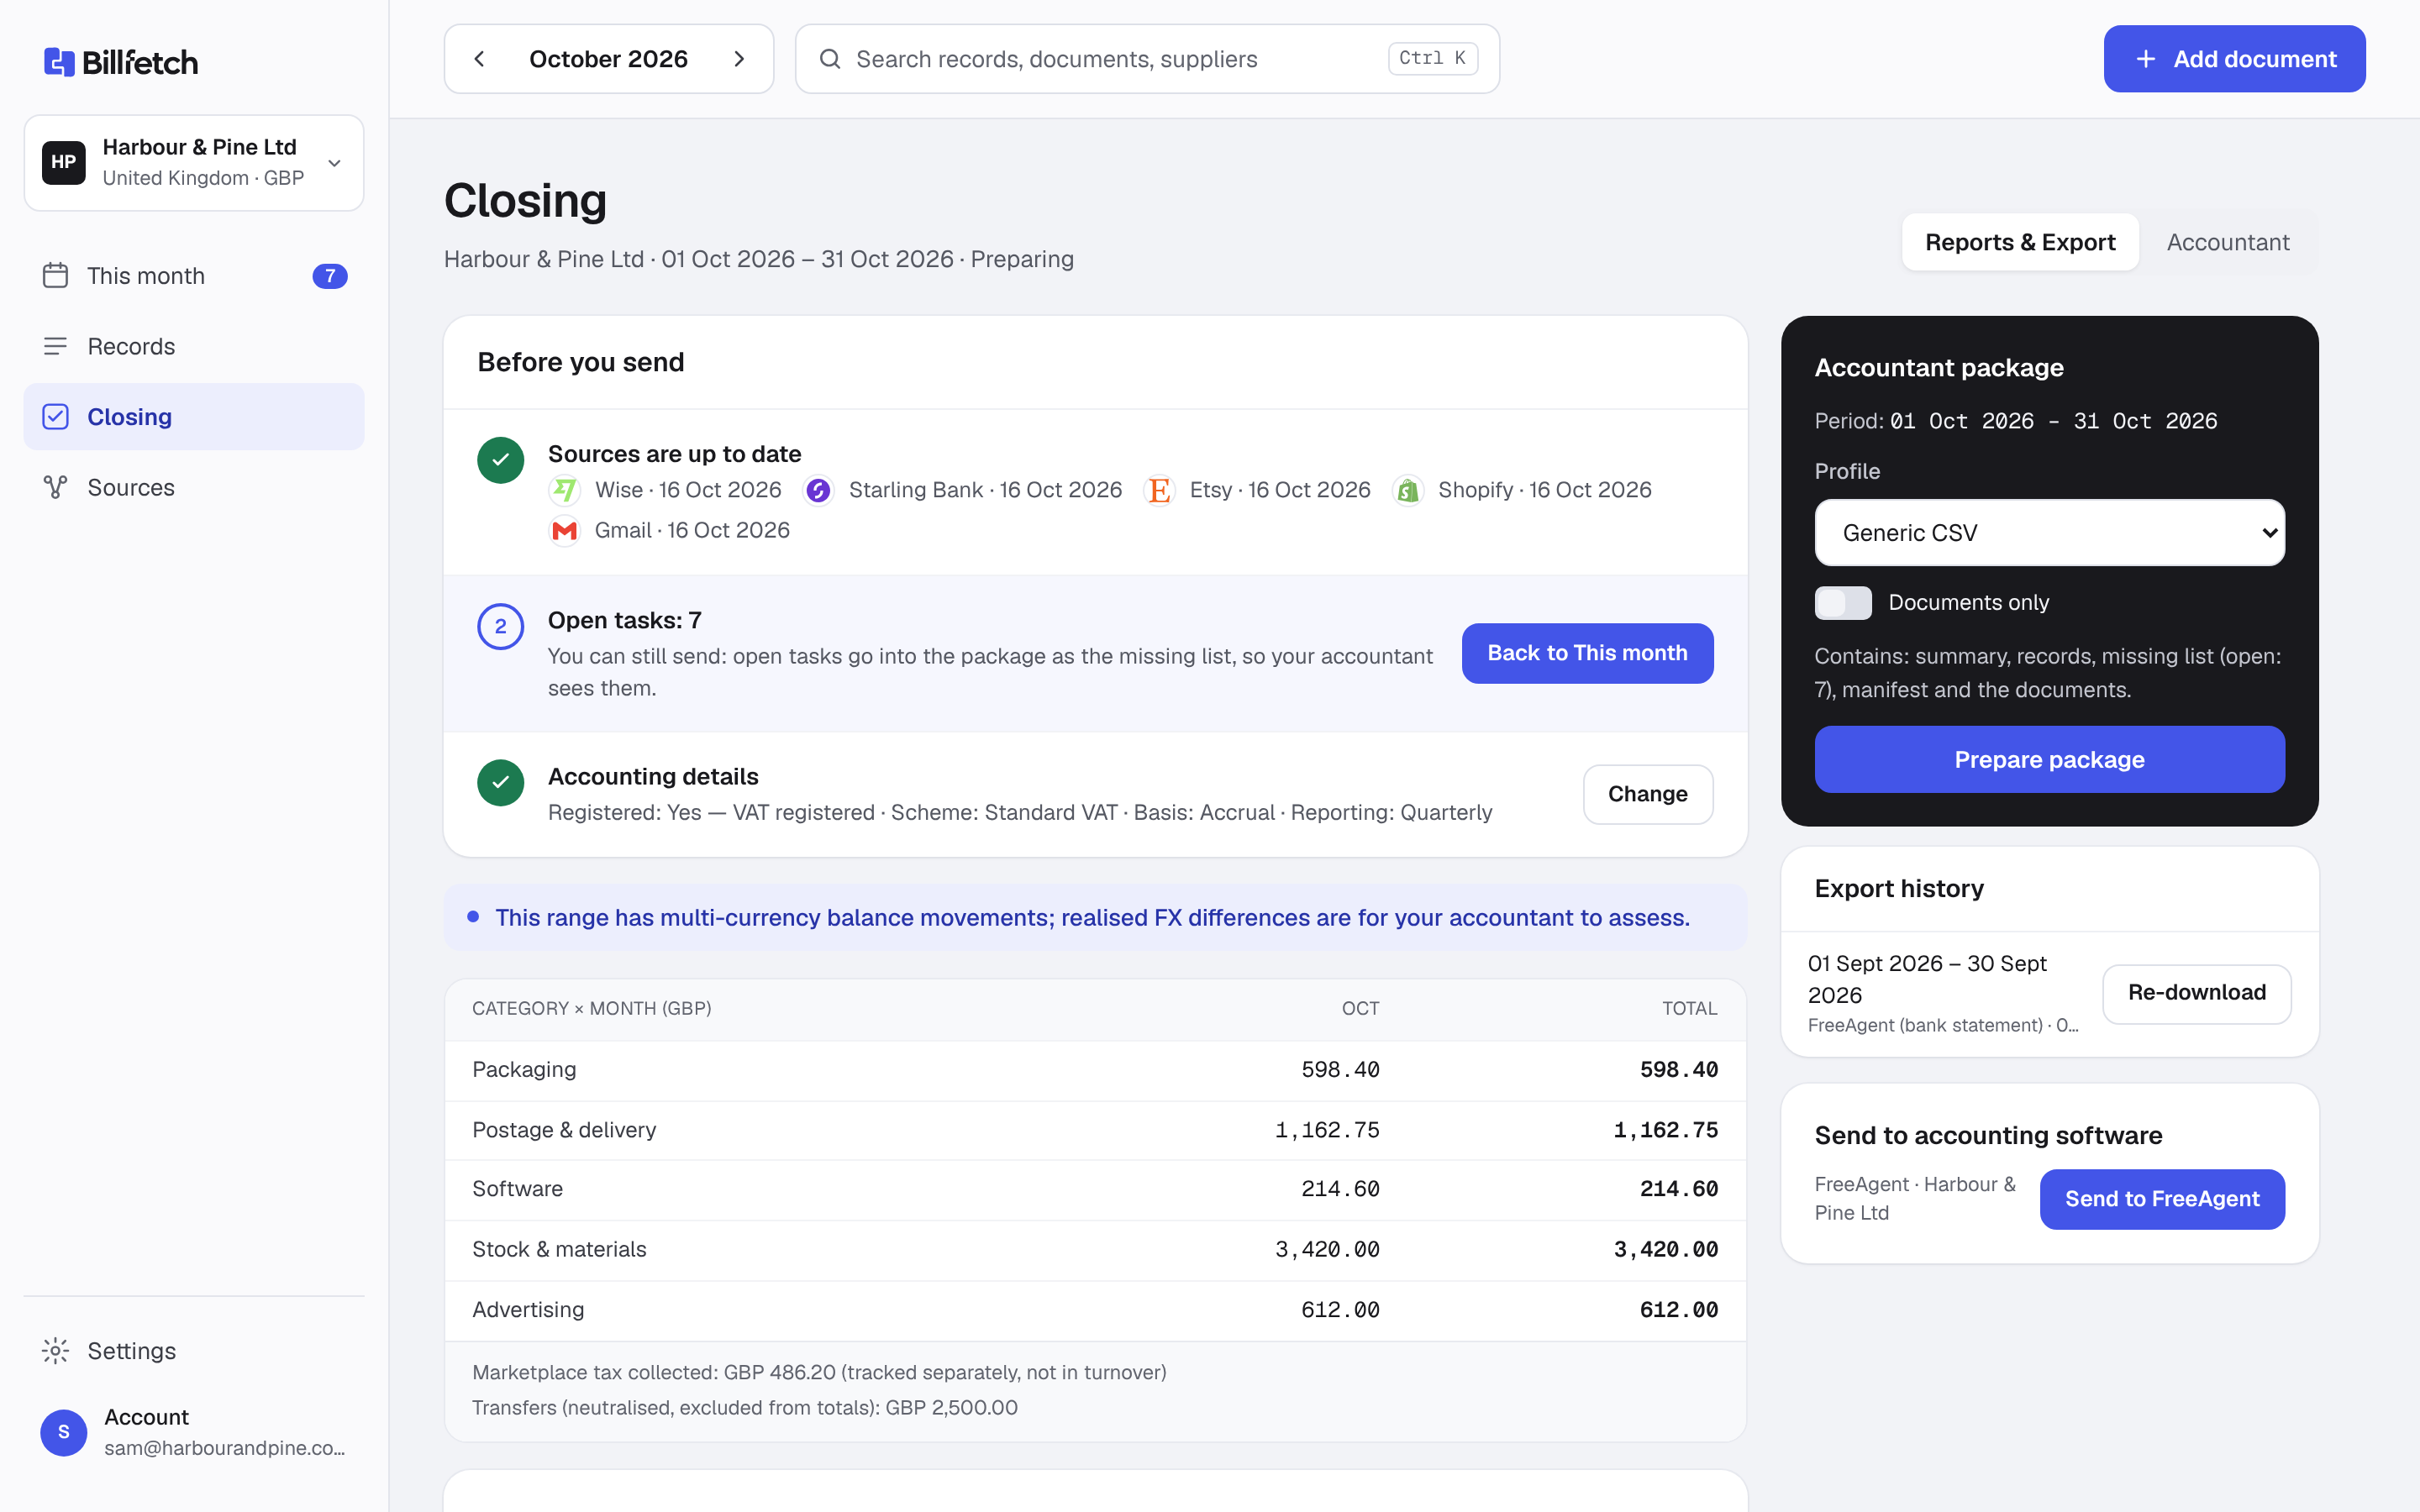The image size is (2420, 1512).
Task: Click the green check beside Sources are up to date
Action: coord(501,460)
